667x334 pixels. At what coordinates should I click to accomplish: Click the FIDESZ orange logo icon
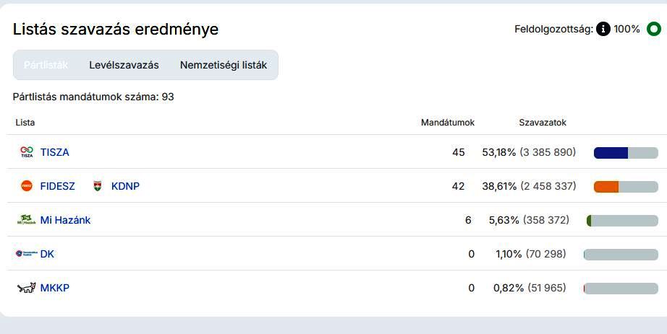tap(27, 186)
